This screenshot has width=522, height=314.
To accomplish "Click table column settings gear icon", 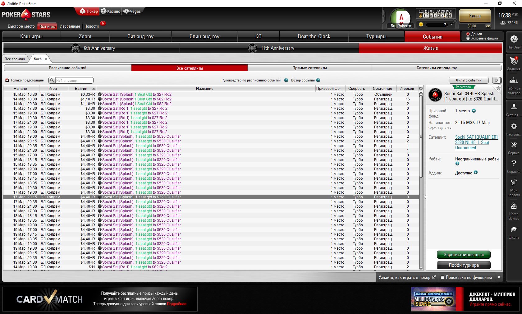I will click(421, 89).
